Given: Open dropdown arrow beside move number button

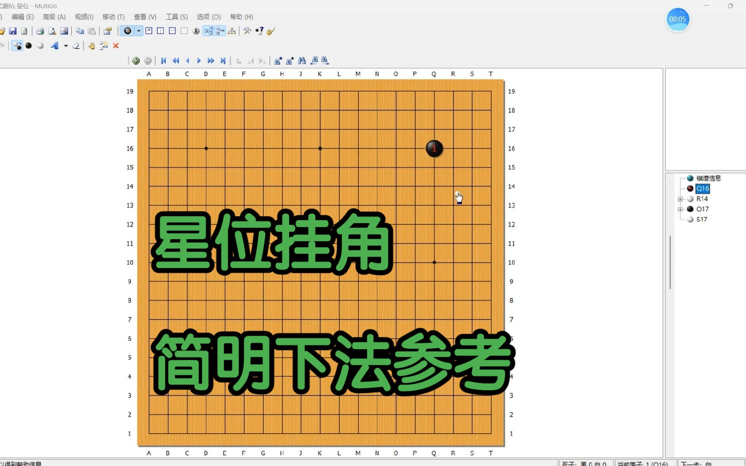Looking at the screenshot, I should [139, 31].
